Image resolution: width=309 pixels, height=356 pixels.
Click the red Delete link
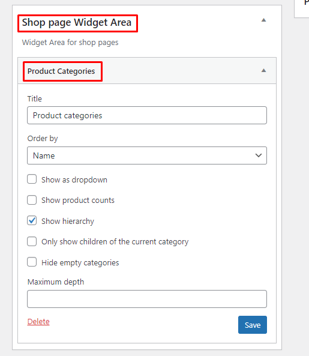tap(38, 322)
